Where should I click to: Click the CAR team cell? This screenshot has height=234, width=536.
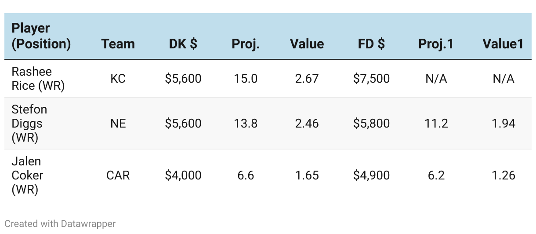click(118, 175)
